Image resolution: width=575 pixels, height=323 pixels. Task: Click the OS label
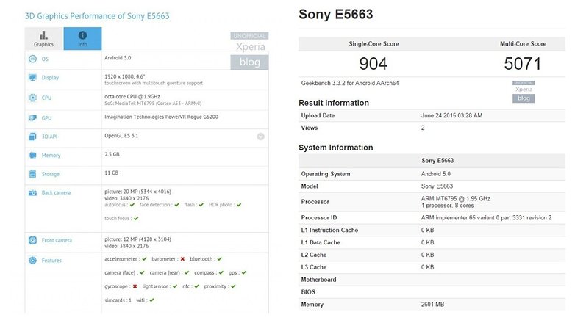45,59
